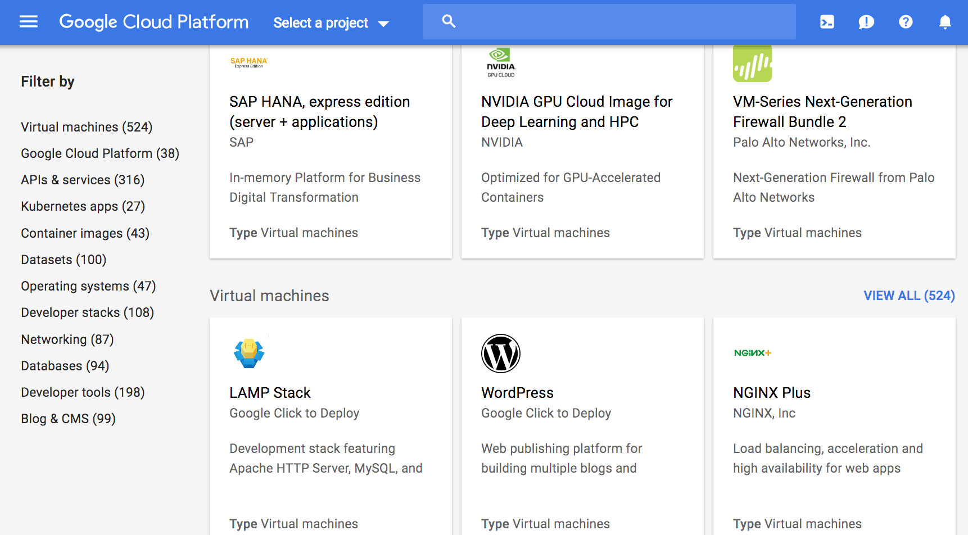This screenshot has width=968, height=535.
Task: Click 'Google Click to Deploy' under LAMP Stack
Action: coord(294,413)
